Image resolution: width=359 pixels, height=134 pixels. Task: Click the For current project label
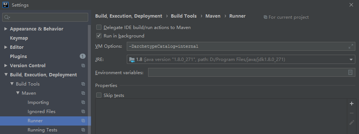pyautogui.click(x=288, y=17)
